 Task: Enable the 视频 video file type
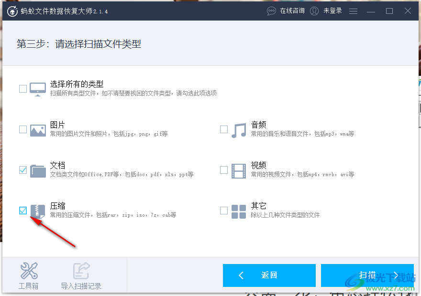(223, 169)
